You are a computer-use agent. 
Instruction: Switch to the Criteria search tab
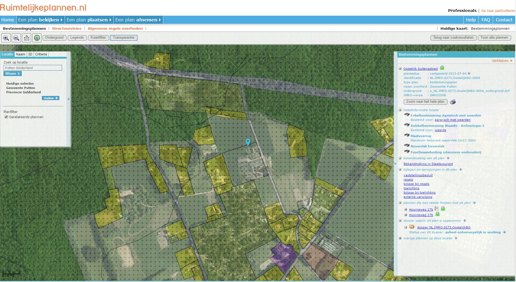[41, 54]
